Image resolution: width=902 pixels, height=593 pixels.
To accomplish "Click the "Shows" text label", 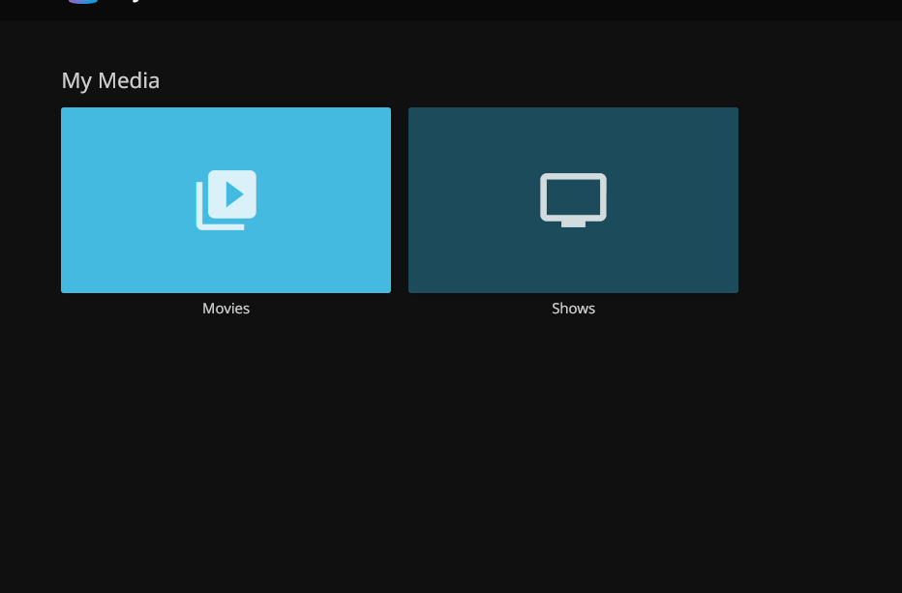I will click(x=573, y=309).
